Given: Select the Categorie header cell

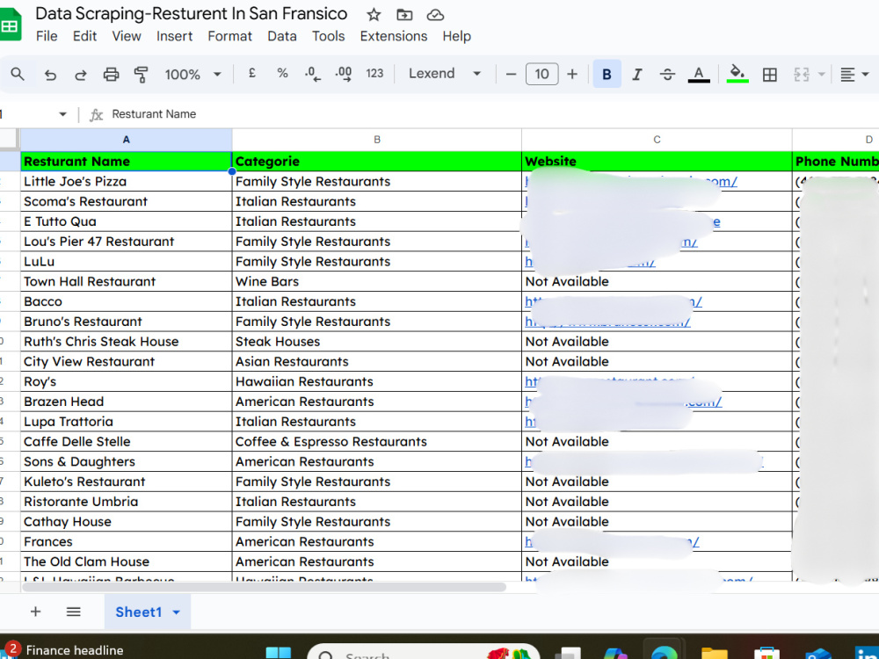Looking at the screenshot, I should coord(377,162).
